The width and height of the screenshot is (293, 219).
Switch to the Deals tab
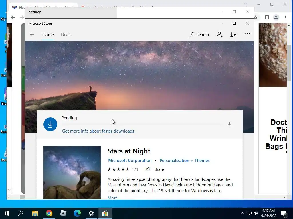[x=66, y=35]
